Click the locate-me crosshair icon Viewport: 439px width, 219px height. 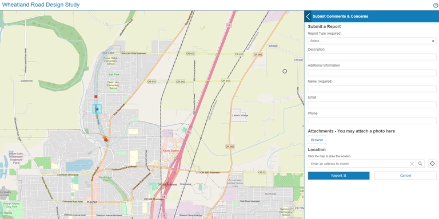pyautogui.click(x=432, y=164)
